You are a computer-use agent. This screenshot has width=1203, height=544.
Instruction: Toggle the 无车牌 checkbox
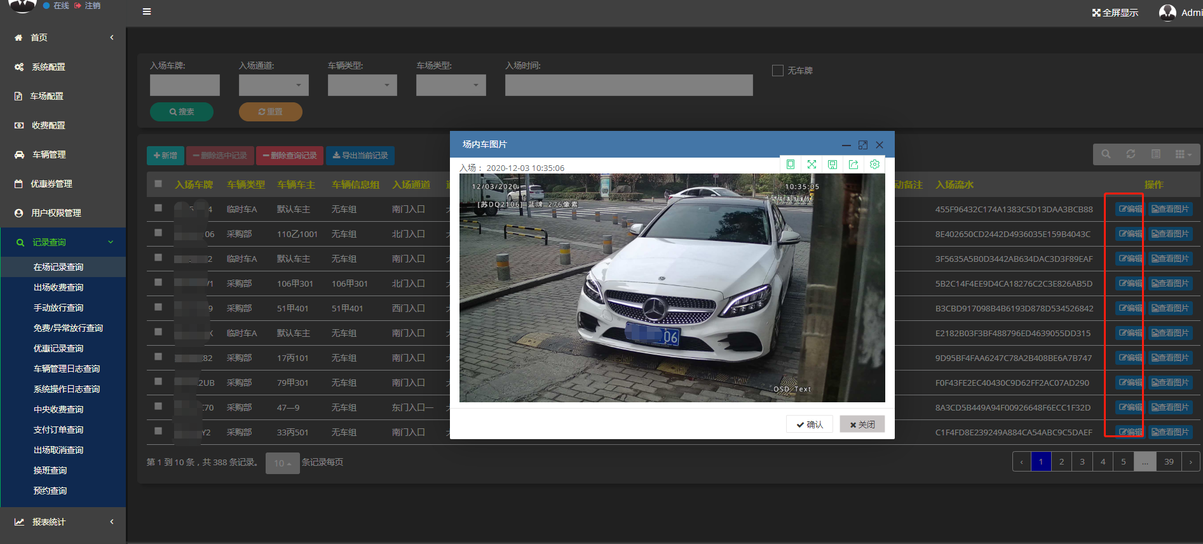(777, 71)
